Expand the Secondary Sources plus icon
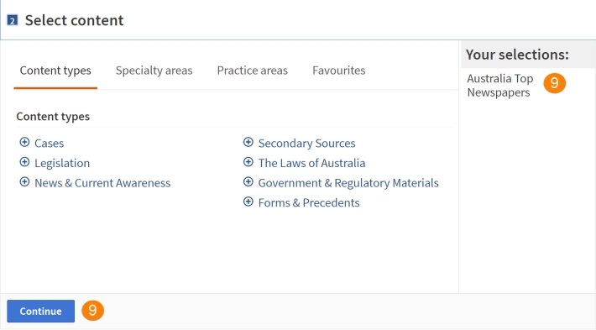The height and width of the screenshot is (330, 596). click(248, 142)
